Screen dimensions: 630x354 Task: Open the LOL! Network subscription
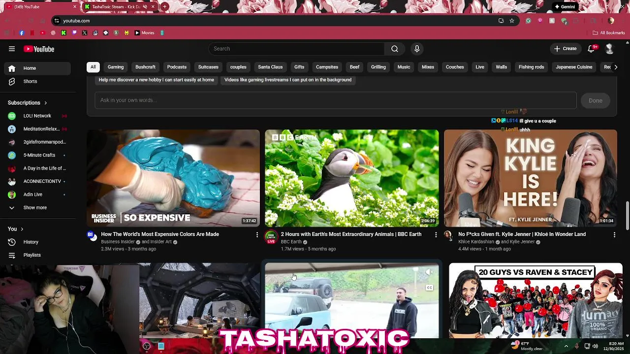pyautogui.click(x=38, y=116)
